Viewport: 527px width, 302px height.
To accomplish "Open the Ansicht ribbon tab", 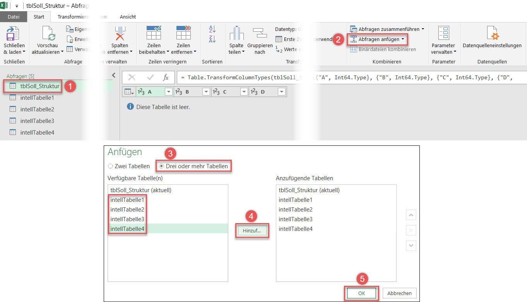I will (x=128, y=17).
